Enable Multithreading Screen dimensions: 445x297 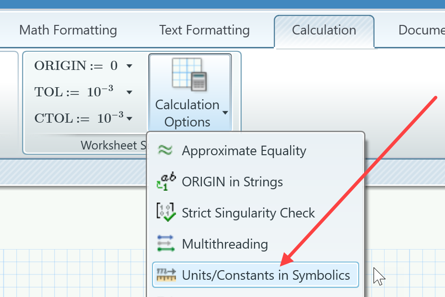(225, 244)
